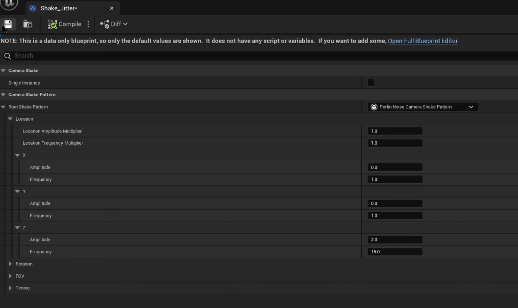Edit the Y Amplitude value field
518x308 pixels.
pyautogui.click(x=395, y=203)
